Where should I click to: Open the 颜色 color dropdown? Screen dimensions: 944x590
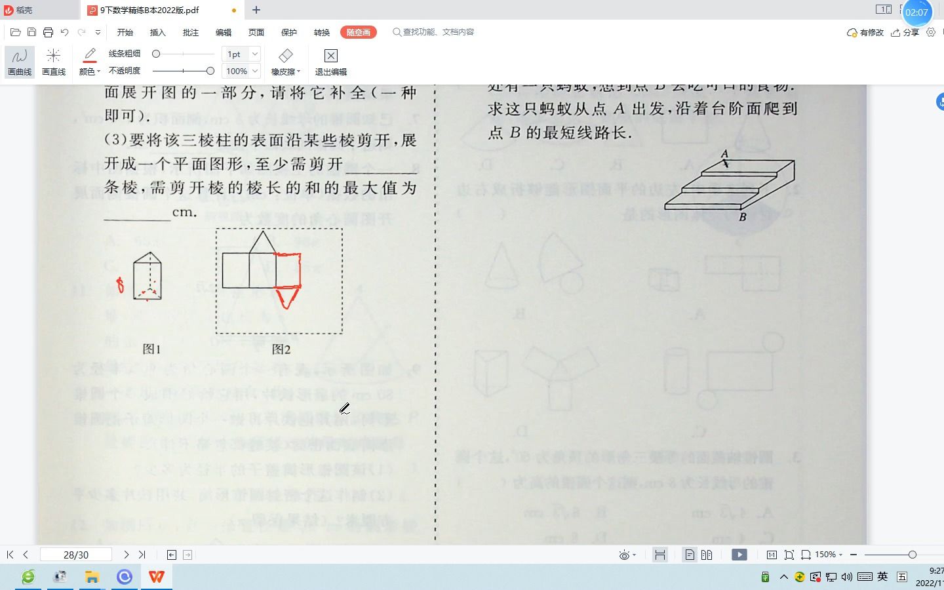[88, 72]
